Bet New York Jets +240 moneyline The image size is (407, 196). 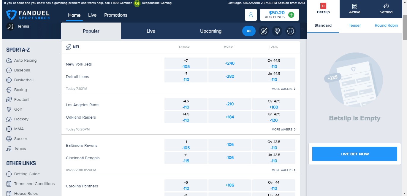click(230, 63)
